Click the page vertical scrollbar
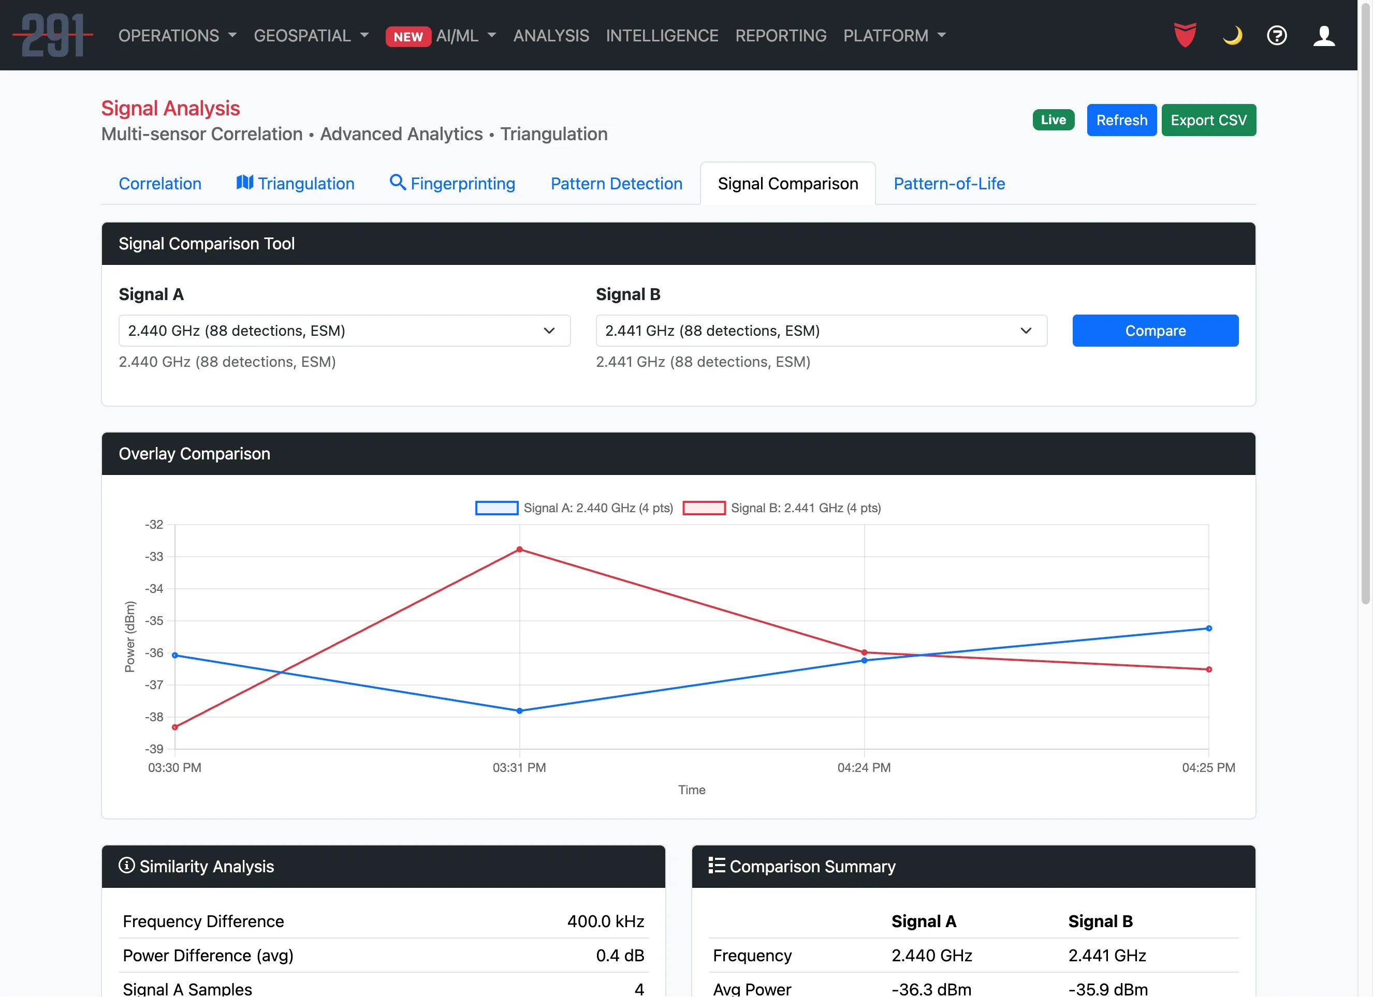The width and height of the screenshot is (1373, 997). pyautogui.click(x=1365, y=303)
